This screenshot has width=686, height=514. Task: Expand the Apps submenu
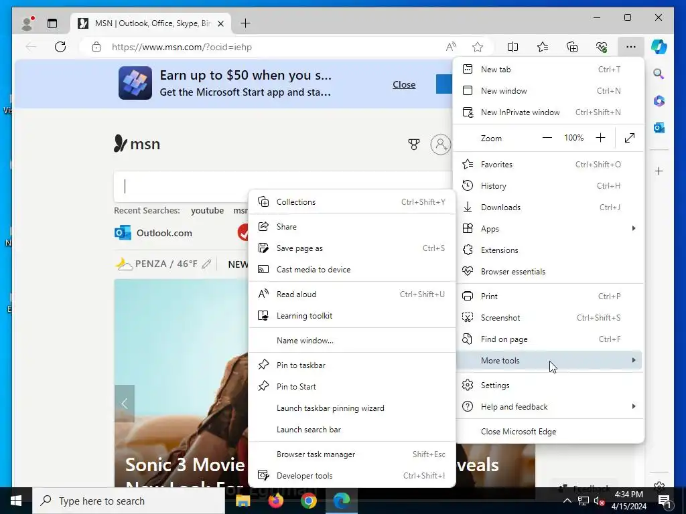(x=549, y=229)
